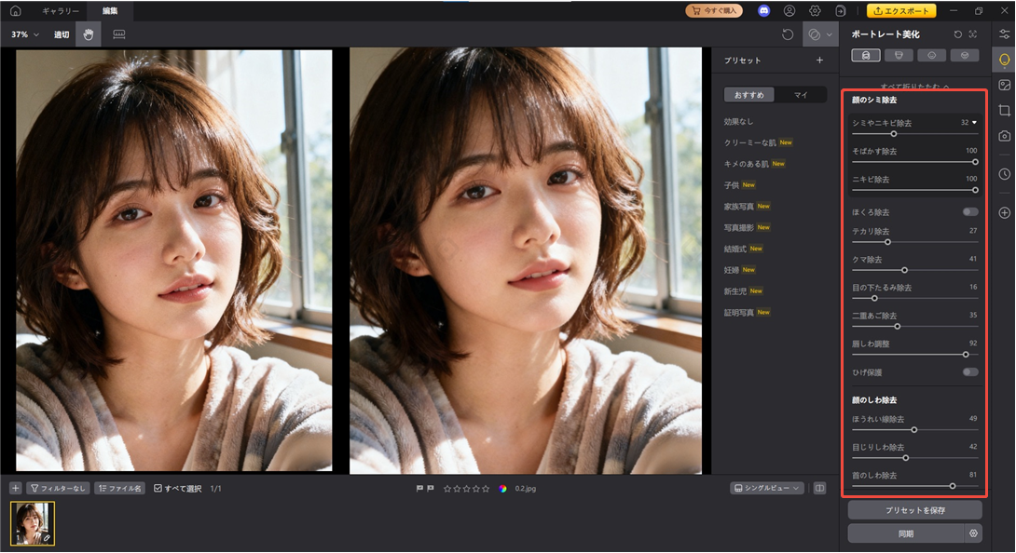Expand the シミやニキビ除去 dropdown arrow
This screenshot has width=1016, height=553.
pyautogui.click(x=975, y=122)
